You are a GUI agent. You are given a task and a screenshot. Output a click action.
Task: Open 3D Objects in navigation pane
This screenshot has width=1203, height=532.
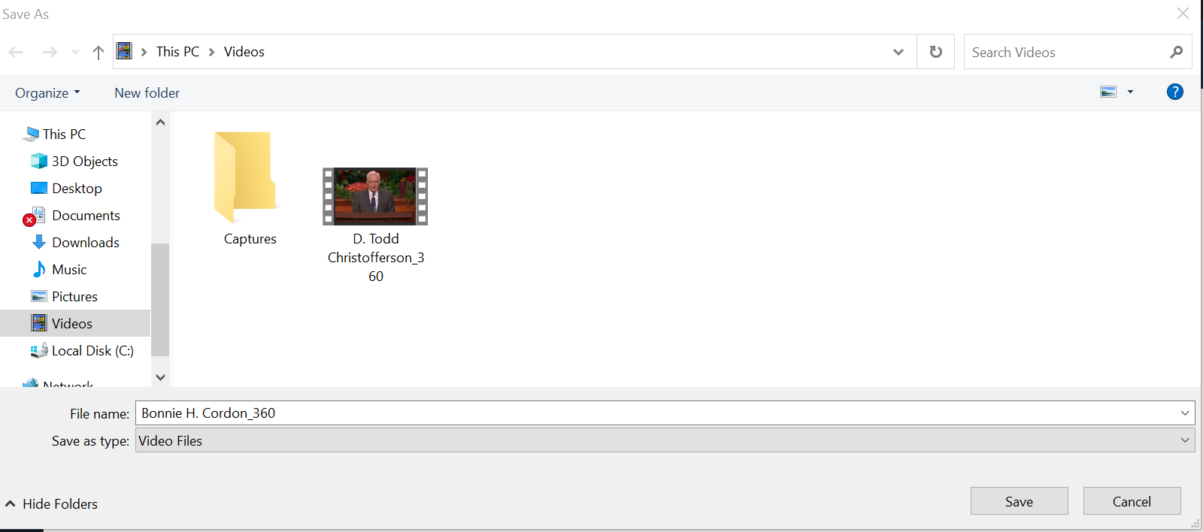[x=85, y=162]
